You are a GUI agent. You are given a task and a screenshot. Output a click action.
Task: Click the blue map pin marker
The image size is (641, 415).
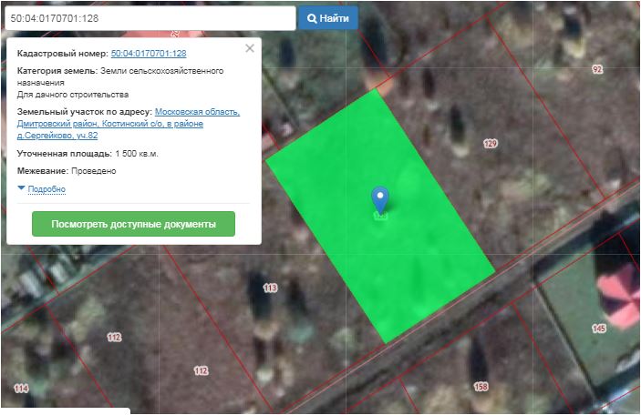(x=380, y=198)
